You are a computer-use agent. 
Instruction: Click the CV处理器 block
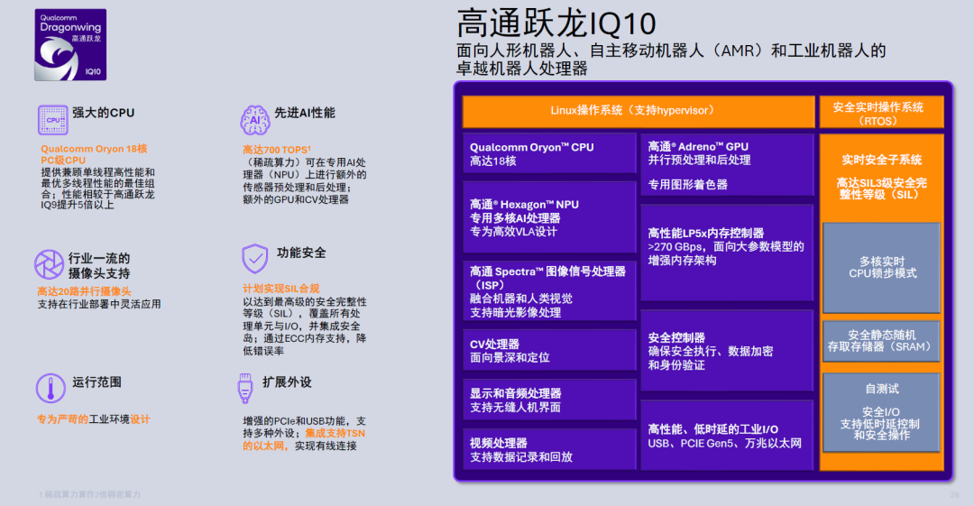click(x=549, y=351)
